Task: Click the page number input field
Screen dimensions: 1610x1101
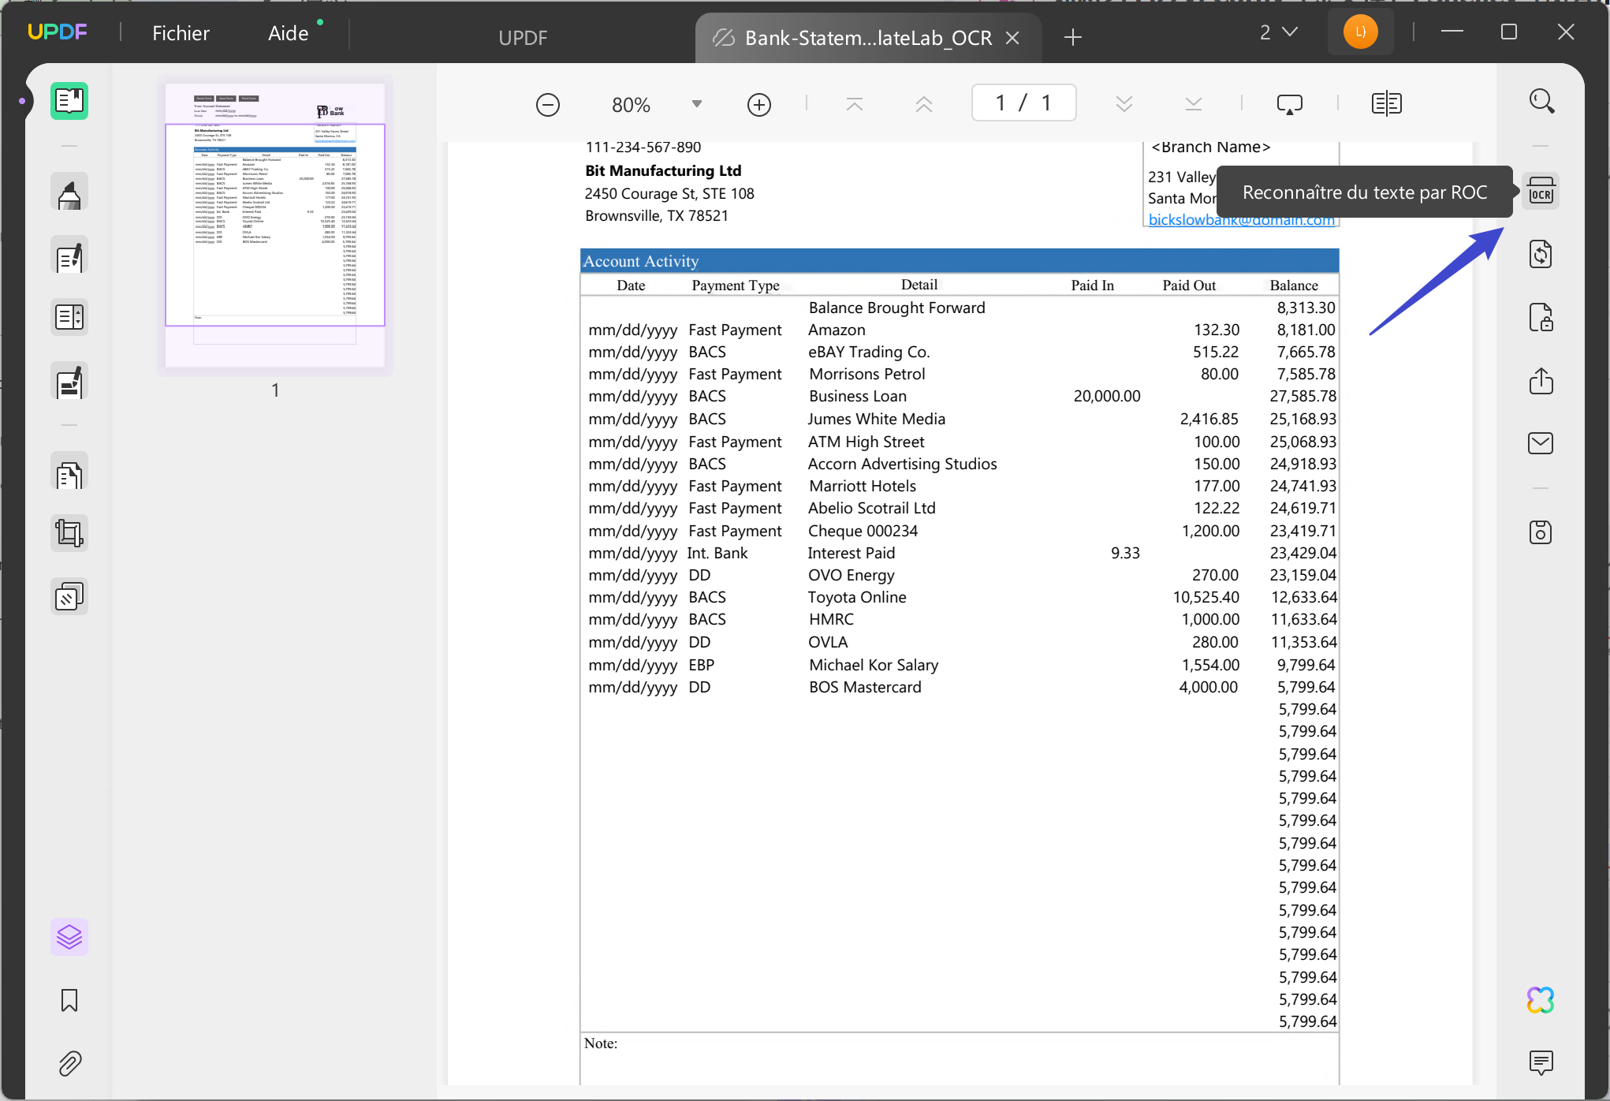Action: click(x=1024, y=103)
